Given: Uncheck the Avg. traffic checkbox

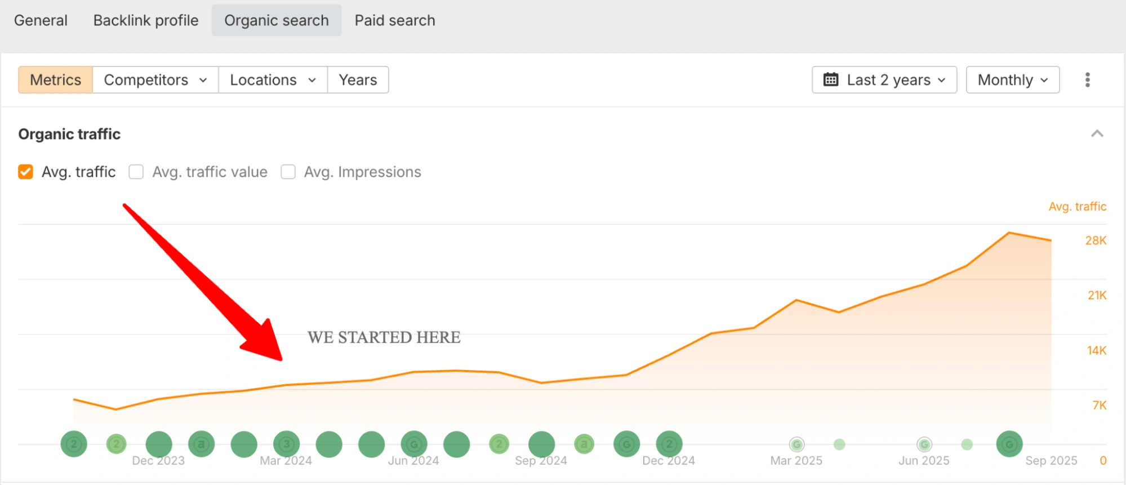Looking at the screenshot, I should [x=26, y=172].
